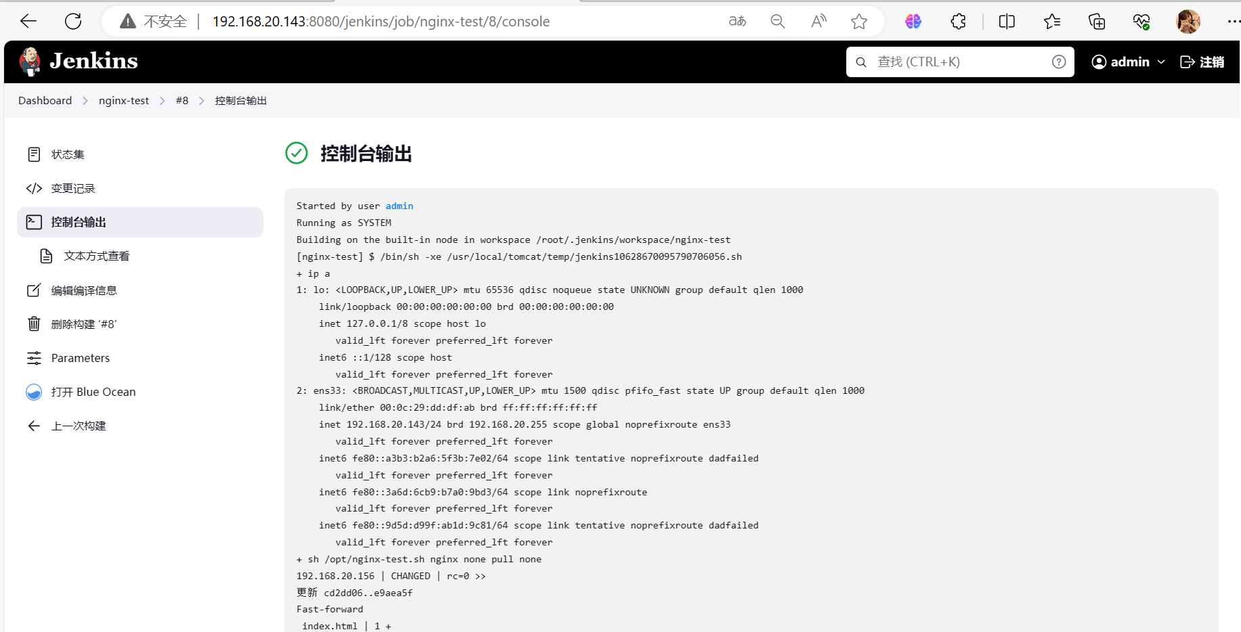Expand the admin dropdown chevron
This screenshot has width=1241, height=632.
point(1161,62)
